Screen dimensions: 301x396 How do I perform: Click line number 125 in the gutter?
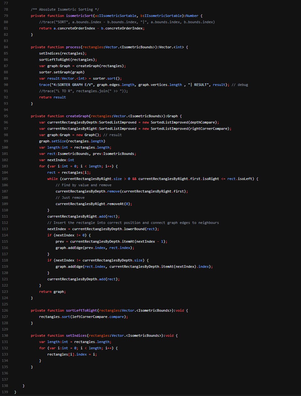point(5,304)
